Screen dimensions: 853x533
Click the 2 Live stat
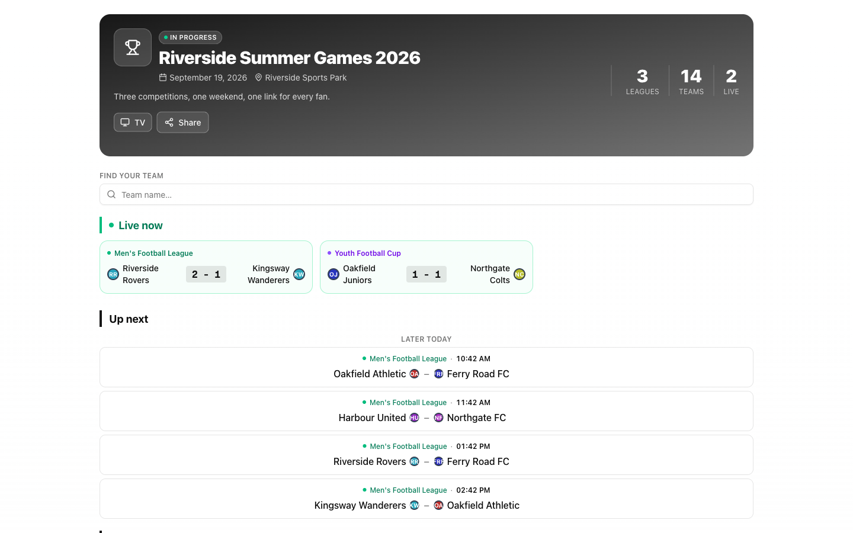click(731, 81)
